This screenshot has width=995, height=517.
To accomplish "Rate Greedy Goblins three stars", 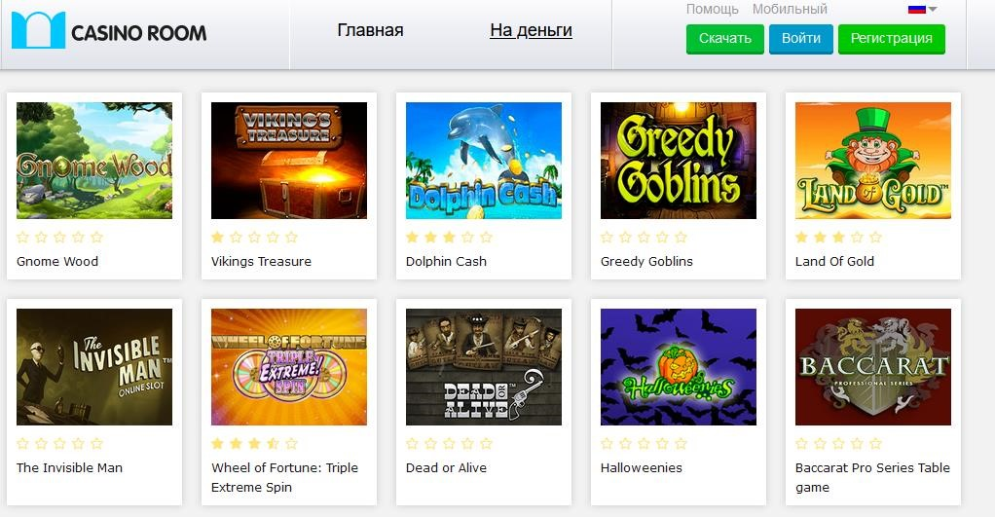I will click(x=645, y=238).
